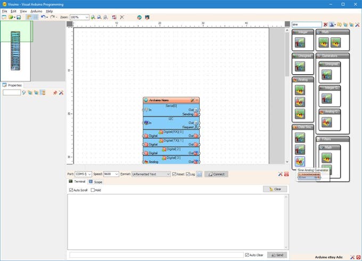
Task: Click the Save floppy disk icon
Action: pyautogui.click(x=19, y=18)
